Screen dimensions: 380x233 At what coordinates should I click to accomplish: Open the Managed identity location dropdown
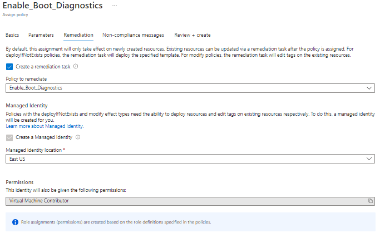point(189,158)
